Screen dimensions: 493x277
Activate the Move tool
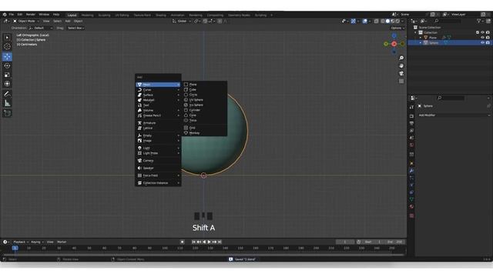[x=7, y=56]
